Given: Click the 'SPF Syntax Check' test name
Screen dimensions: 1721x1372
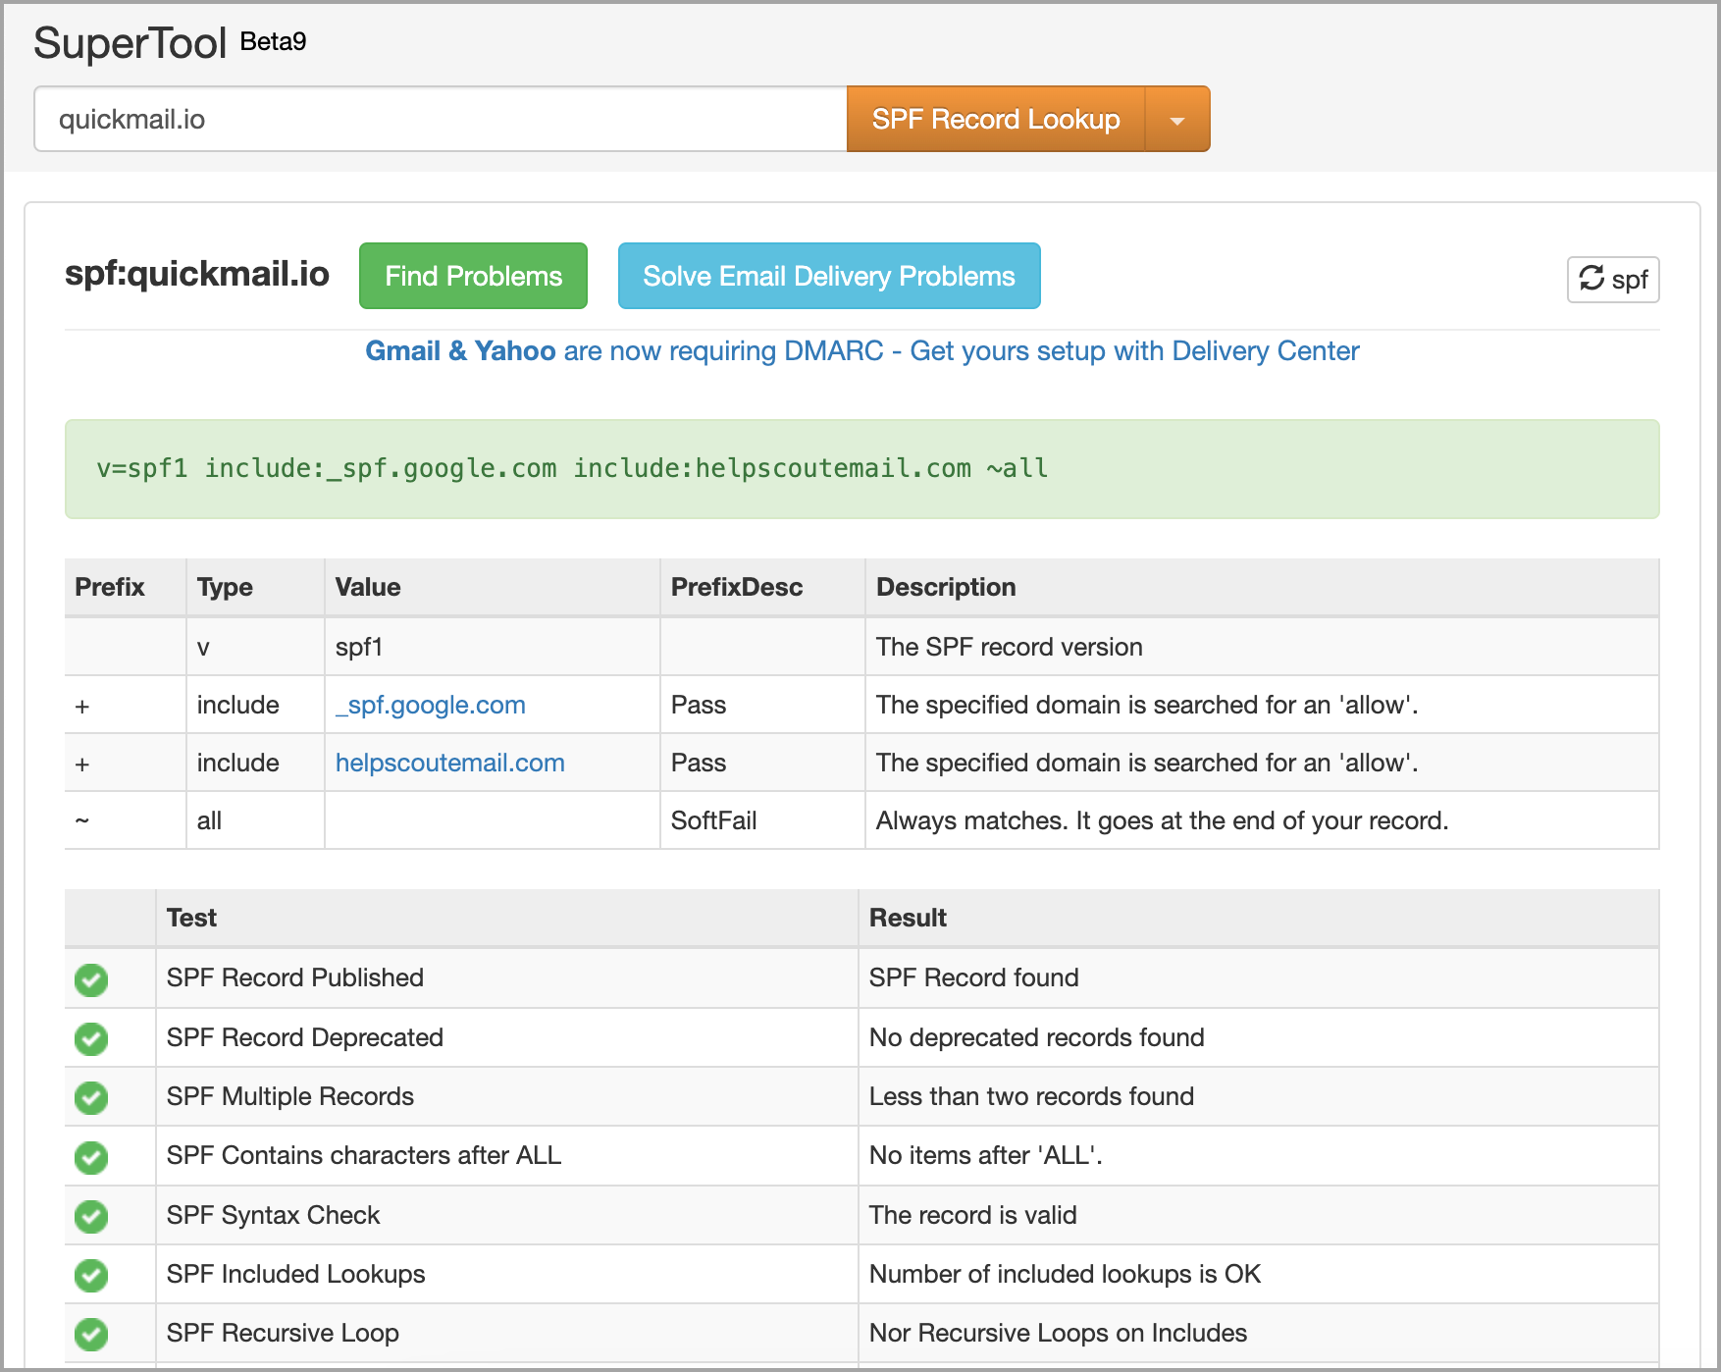Looking at the screenshot, I should pyautogui.click(x=273, y=1215).
